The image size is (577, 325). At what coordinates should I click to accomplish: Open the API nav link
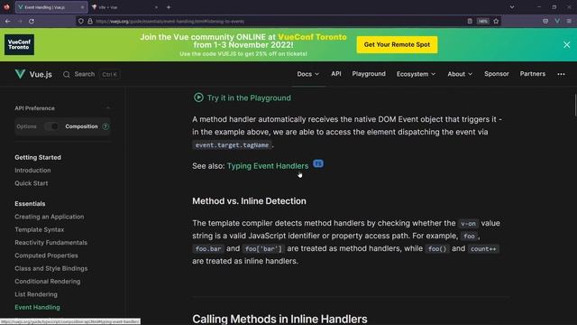tap(336, 74)
